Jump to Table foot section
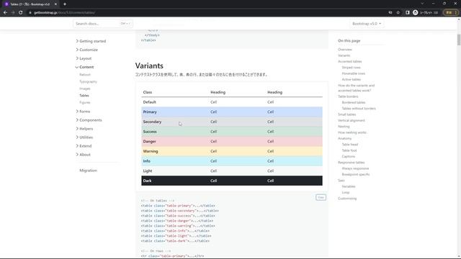This screenshot has height=259, width=461. click(349, 150)
